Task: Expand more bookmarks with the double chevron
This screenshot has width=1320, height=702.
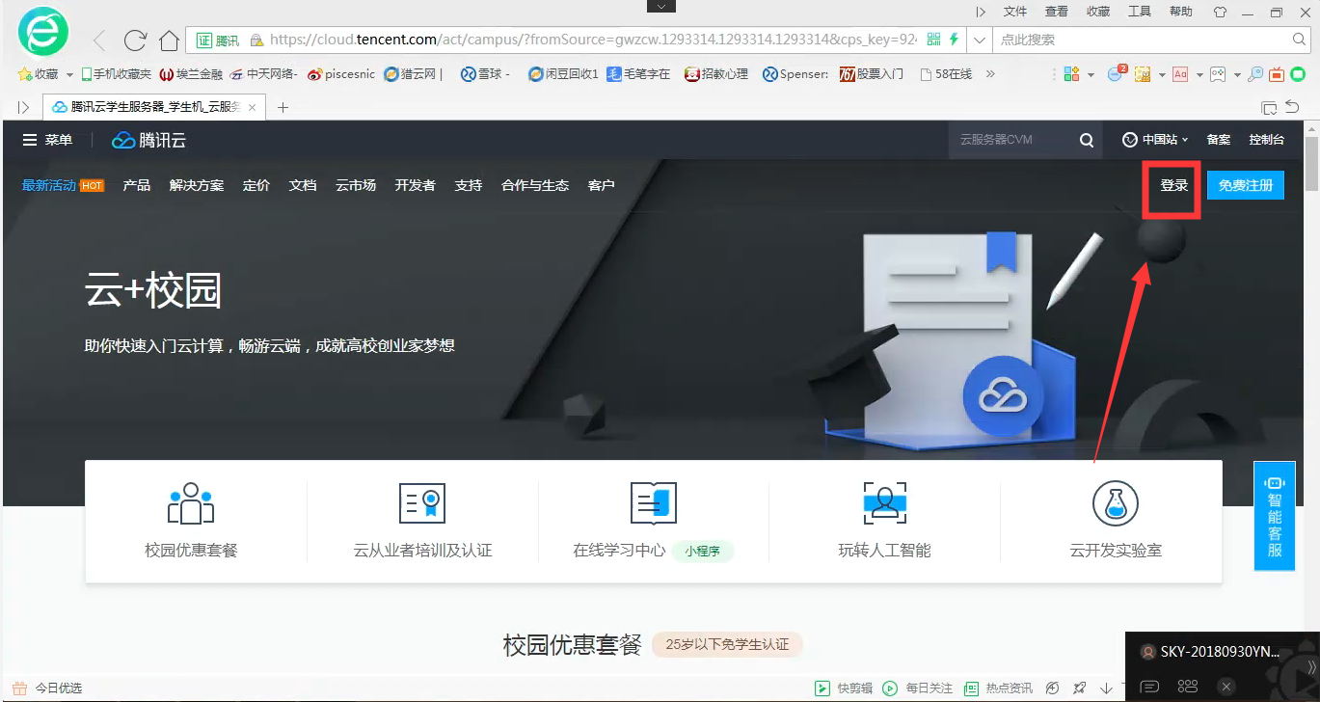Action: [989, 74]
